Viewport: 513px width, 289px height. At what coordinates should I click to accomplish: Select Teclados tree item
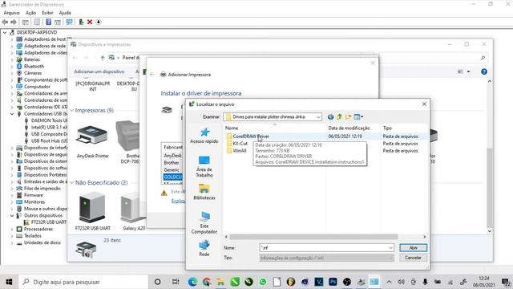(x=33, y=236)
